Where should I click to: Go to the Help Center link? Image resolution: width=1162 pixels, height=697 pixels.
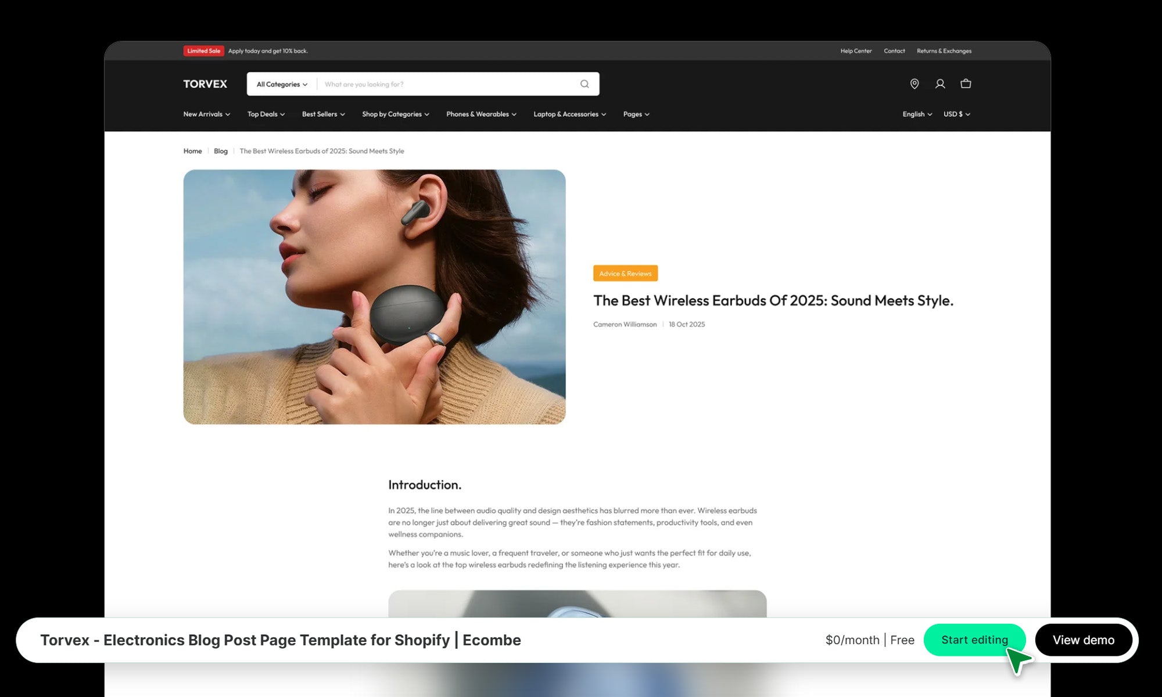(856, 51)
